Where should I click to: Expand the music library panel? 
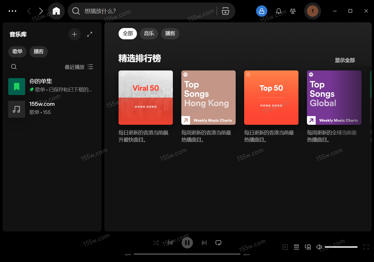[x=90, y=34]
